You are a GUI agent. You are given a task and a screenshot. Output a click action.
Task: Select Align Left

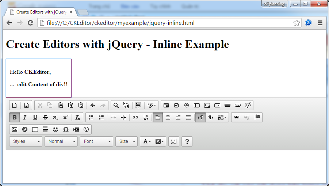click(x=158, y=117)
